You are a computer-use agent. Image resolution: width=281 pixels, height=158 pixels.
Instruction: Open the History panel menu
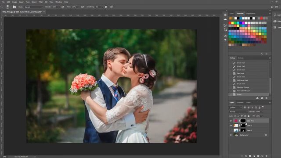click(x=270, y=58)
